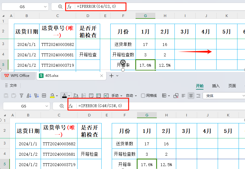Click the select-all corner in the lower sheet
245x169 pixels.
point(5,115)
